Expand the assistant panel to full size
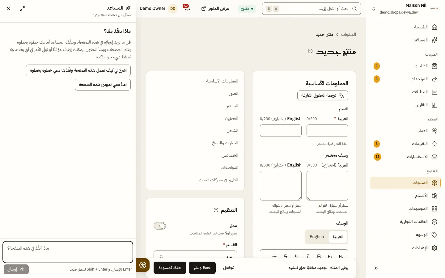The width and height of the screenshot is (445, 278). [22, 9]
